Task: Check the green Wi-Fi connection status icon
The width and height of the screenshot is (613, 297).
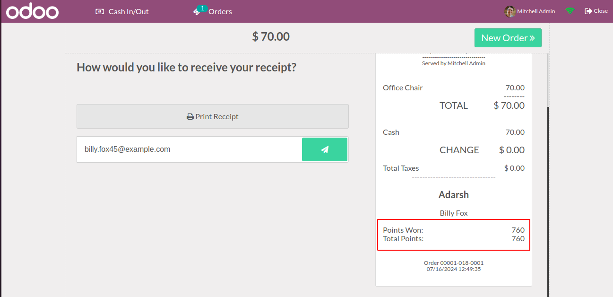Action: tap(570, 11)
